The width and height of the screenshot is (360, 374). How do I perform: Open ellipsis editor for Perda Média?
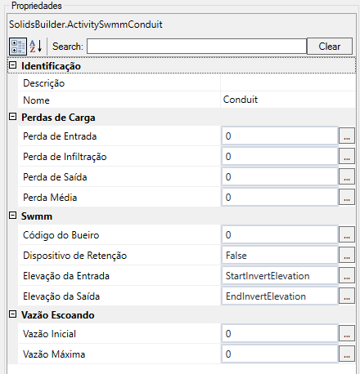(x=347, y=197)
